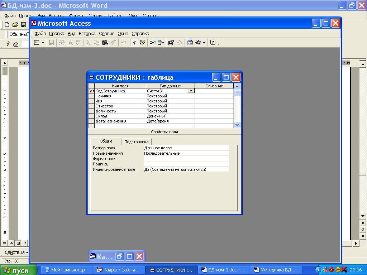Open the Вид menu in Access
Screen dimensions: 367x275
click(71, 33)
